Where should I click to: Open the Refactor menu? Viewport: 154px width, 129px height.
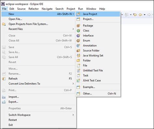coord(33,9)
